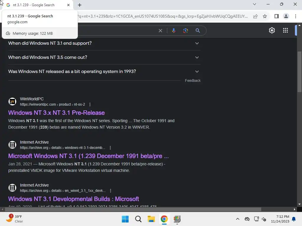Open a new tab with the plus button

point(80,5)
